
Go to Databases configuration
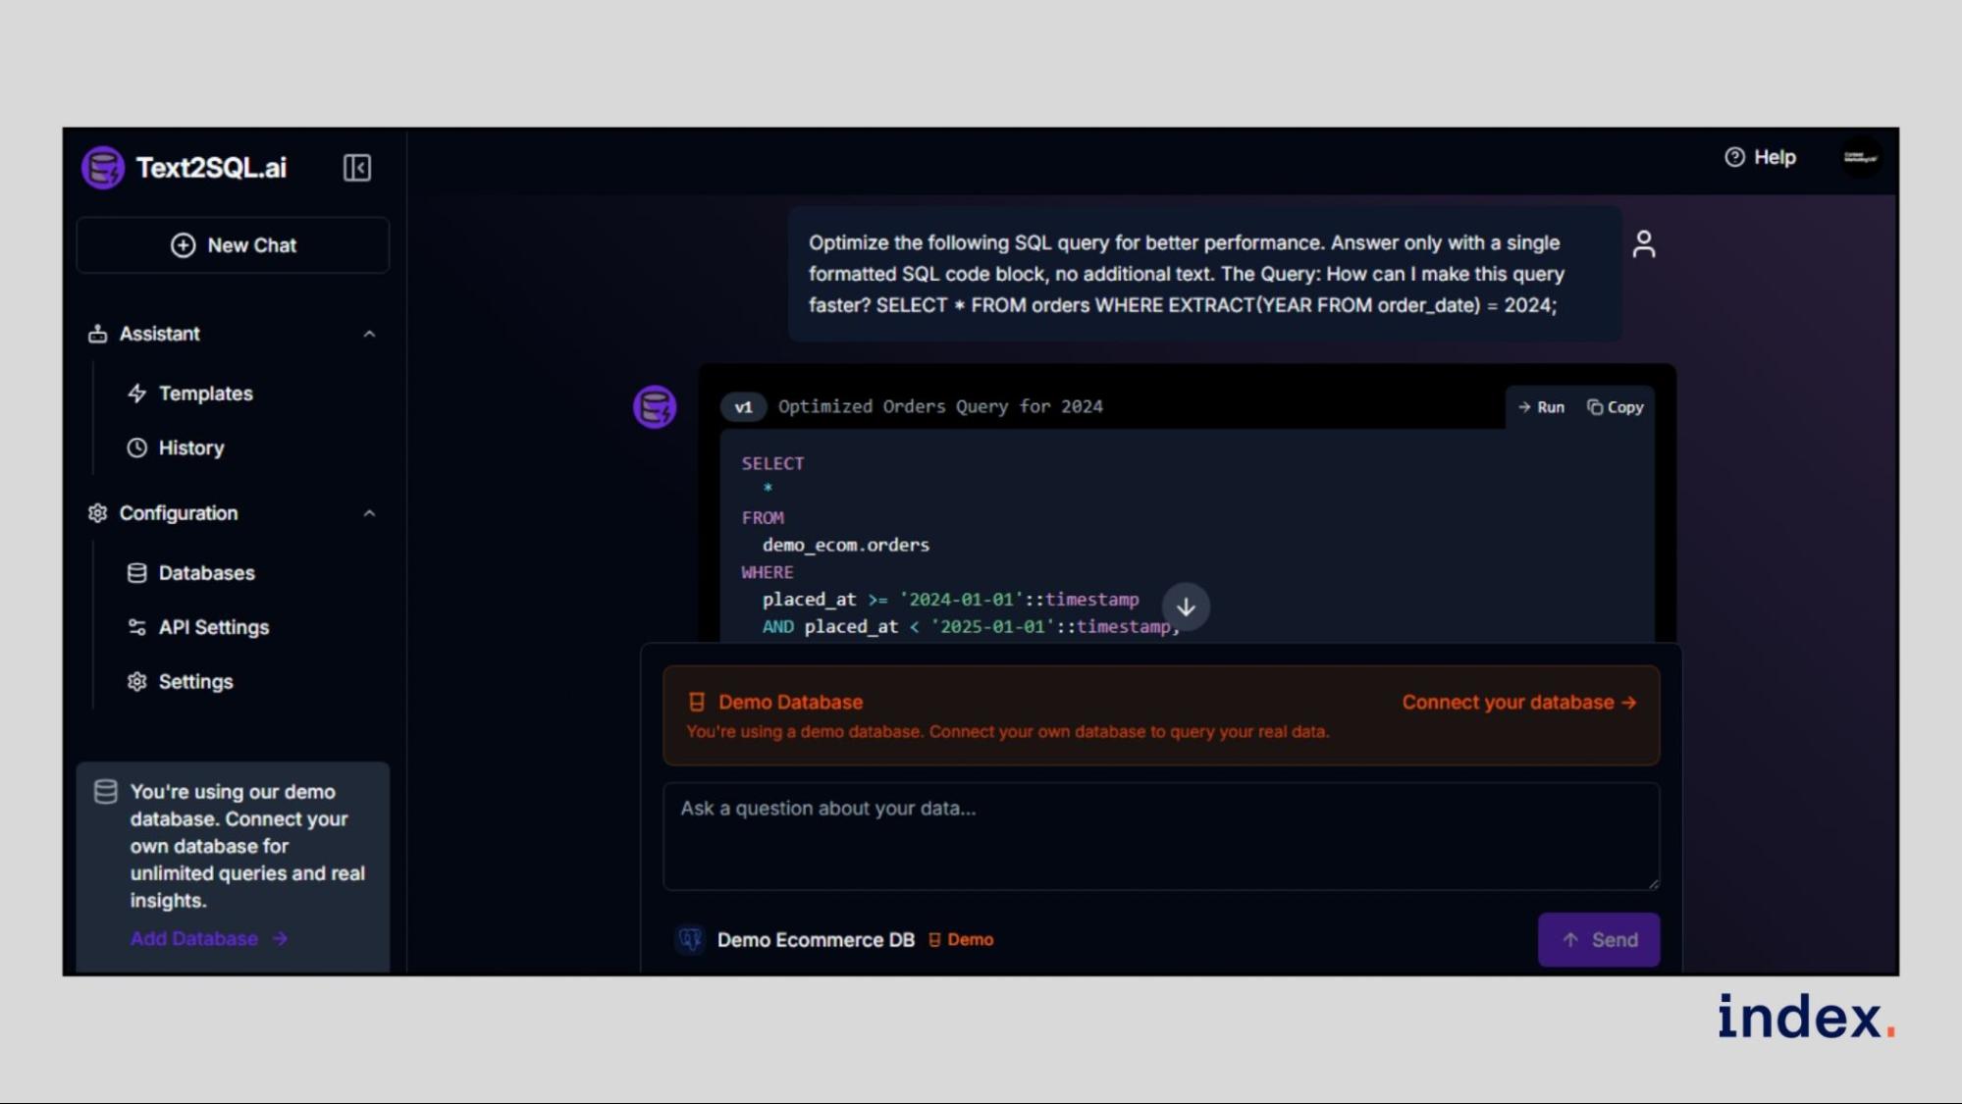click(x=206, y=573)
